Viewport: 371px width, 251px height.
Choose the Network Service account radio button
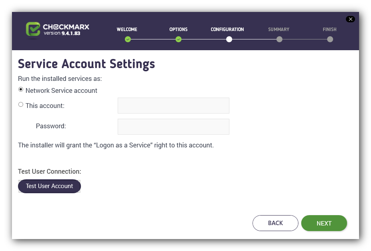click(21, 90)
